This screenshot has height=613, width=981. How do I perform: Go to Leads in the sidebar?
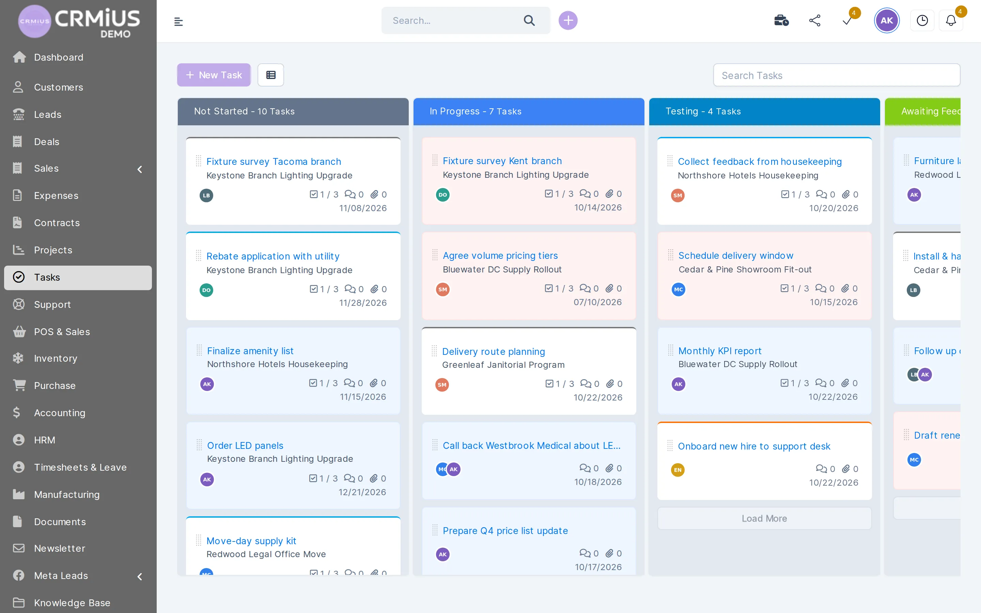coord(78,114)
